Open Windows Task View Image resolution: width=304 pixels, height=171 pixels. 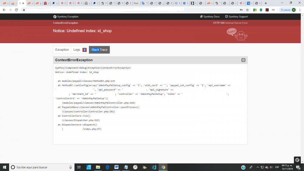click(79, 167)
